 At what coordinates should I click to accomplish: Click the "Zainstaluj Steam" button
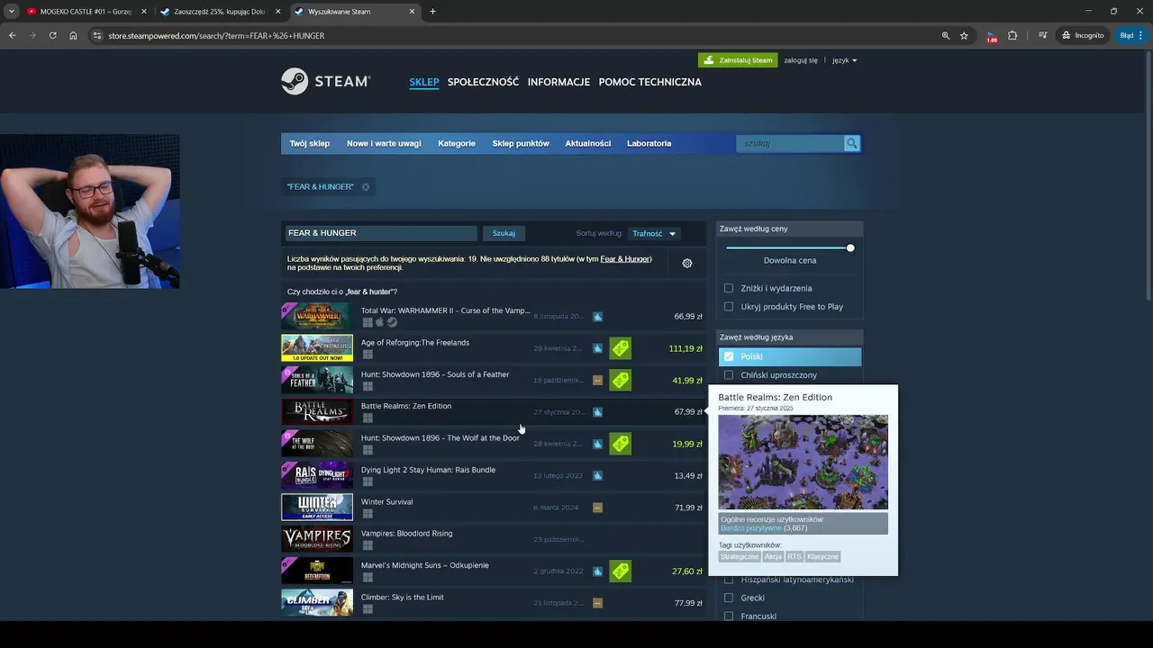click(738, 60)
